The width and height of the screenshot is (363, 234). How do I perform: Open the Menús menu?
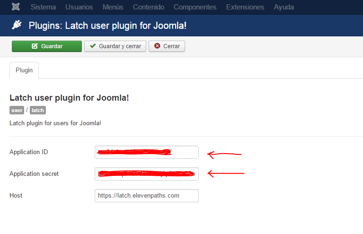point(113,7)
